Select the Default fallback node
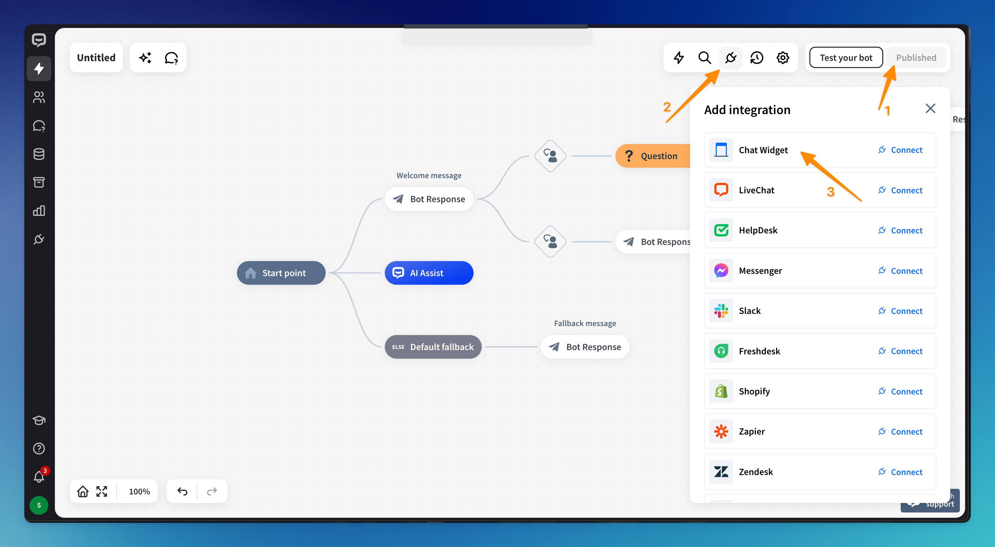The width and height of the screenshot is (995, 547). pos(433,347)
